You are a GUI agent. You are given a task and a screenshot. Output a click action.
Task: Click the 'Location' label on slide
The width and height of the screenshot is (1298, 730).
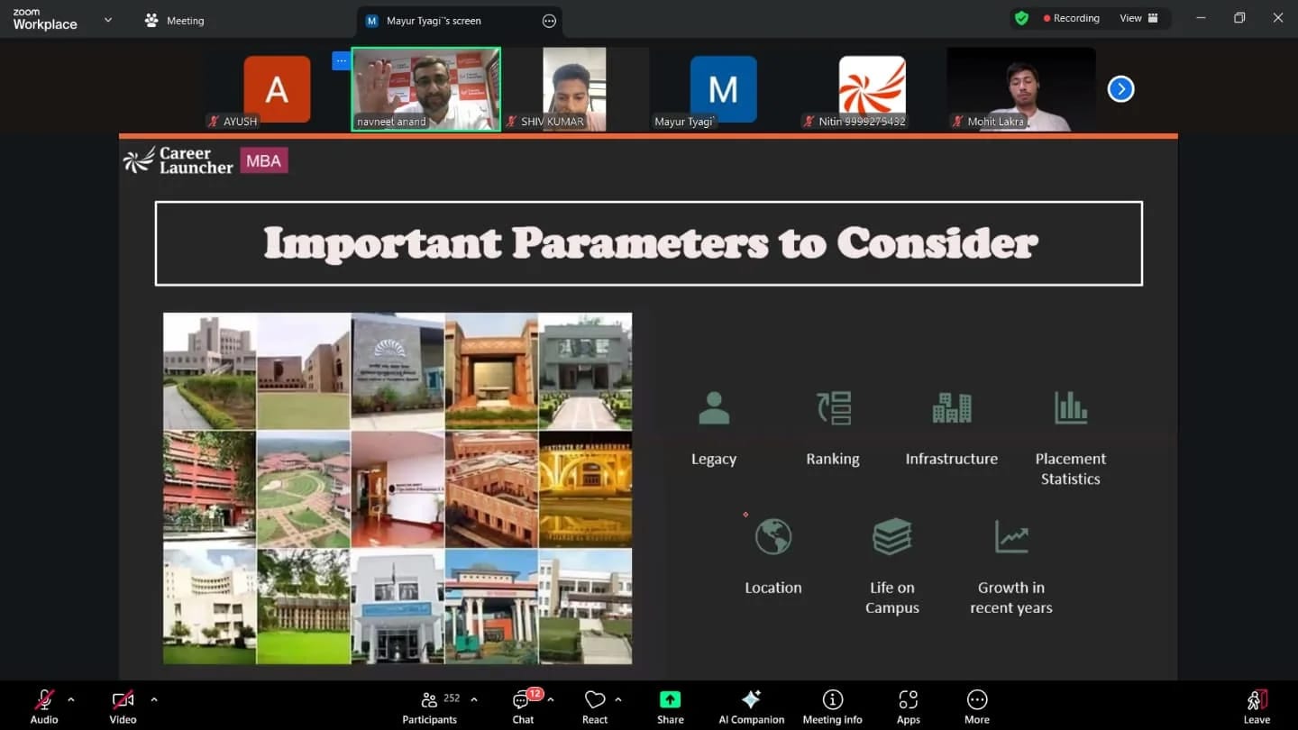[x=773, y=588]
